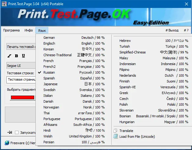Choose Finnish Suomi language

(x=152, y=81)
